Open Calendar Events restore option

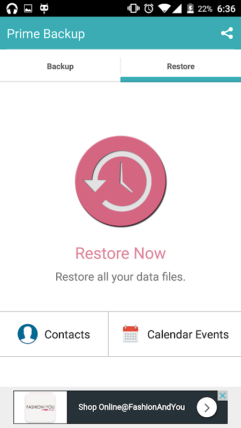pyautogui.click(x=175, y=334)
